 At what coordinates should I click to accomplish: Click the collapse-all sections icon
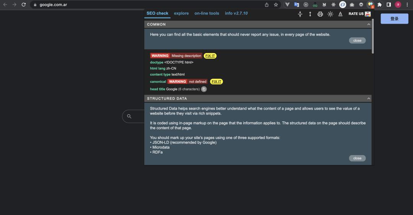[x=300, y=14]
